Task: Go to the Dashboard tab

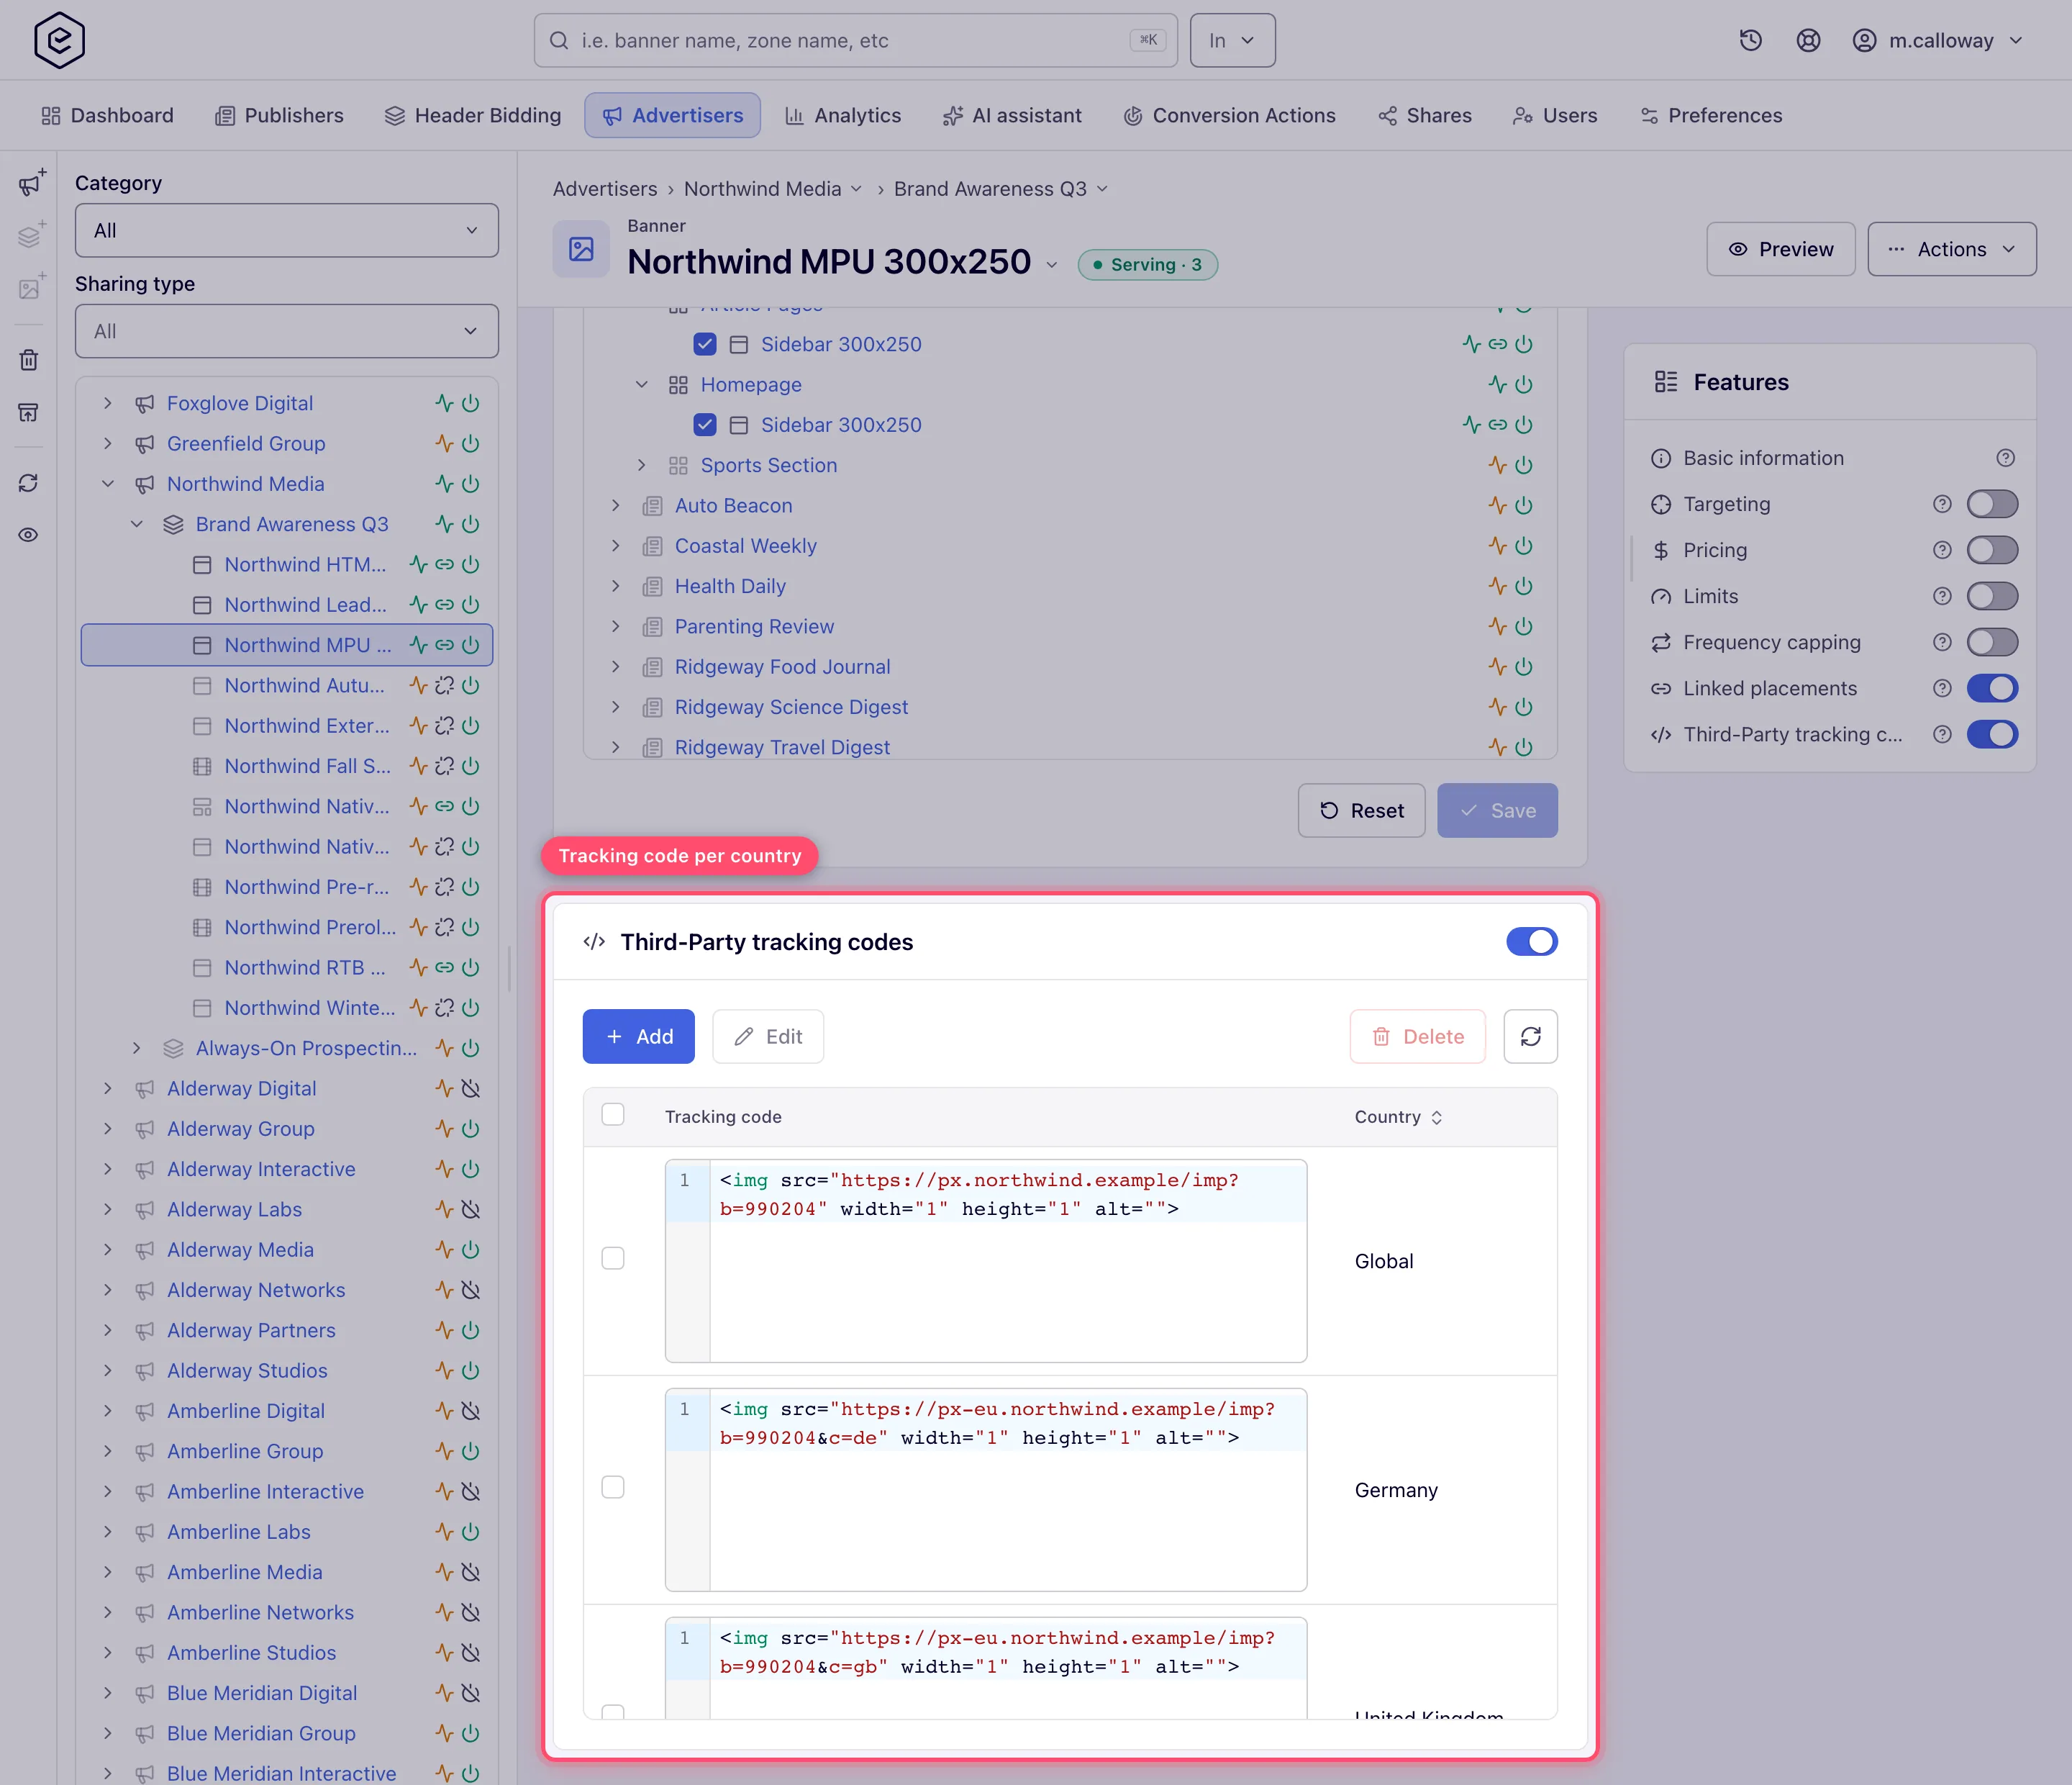Action: click(x=107, y=116)
